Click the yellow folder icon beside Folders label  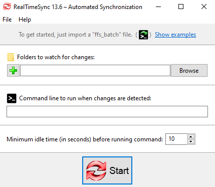click(x=11, y=57)
